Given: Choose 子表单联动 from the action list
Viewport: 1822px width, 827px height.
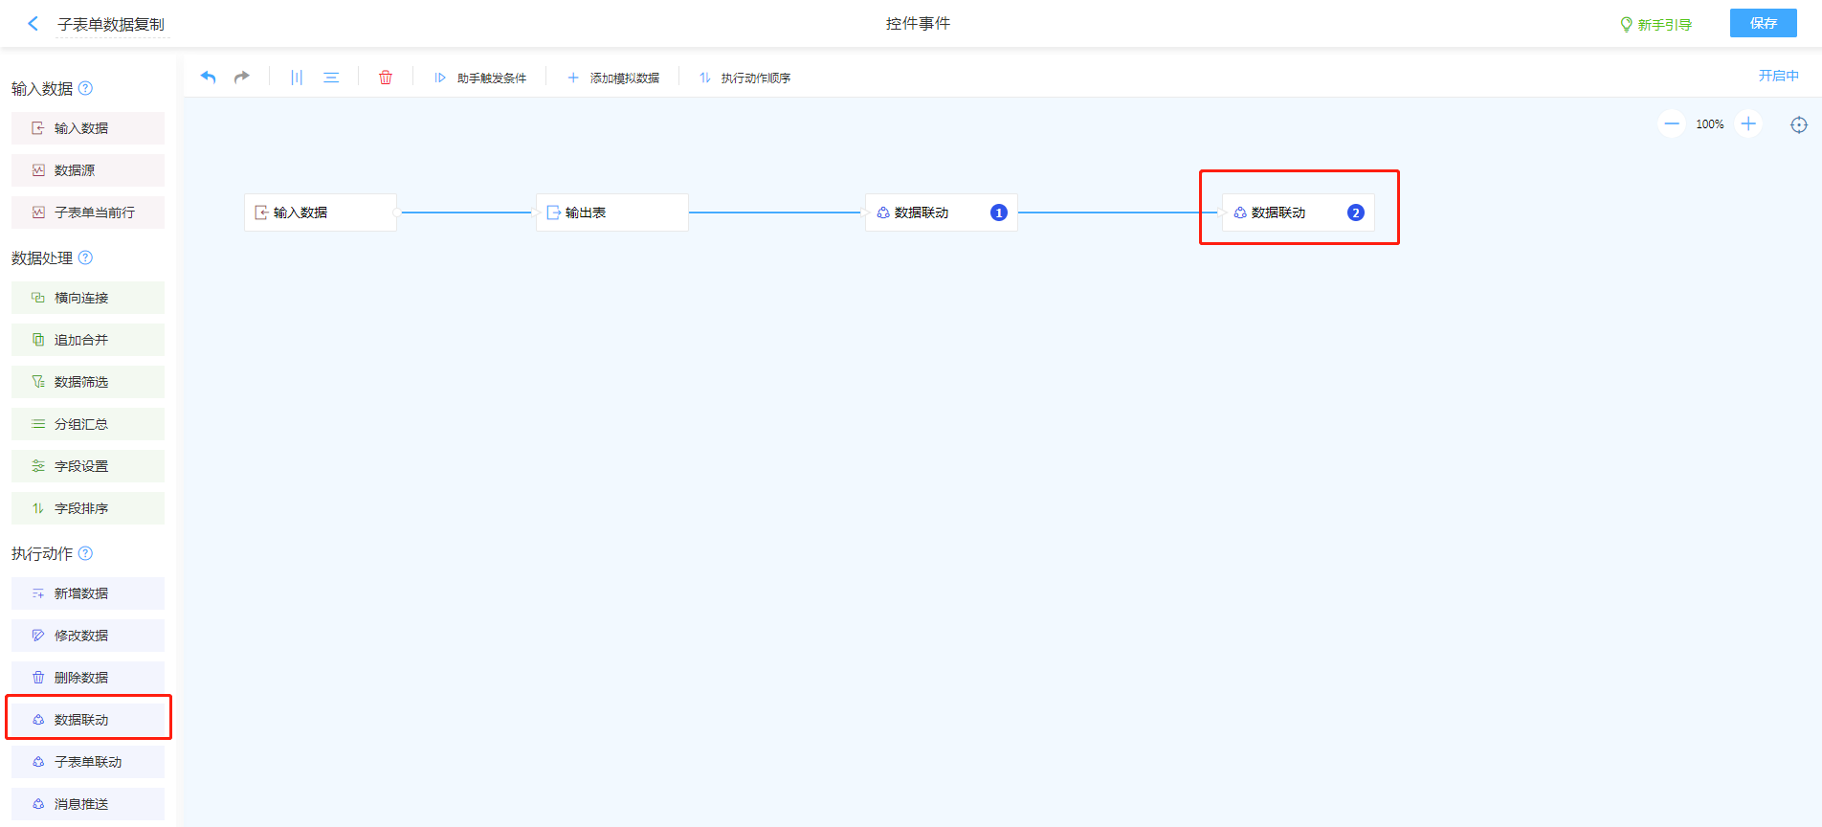Looking at the screenshot, I should 88,762.
